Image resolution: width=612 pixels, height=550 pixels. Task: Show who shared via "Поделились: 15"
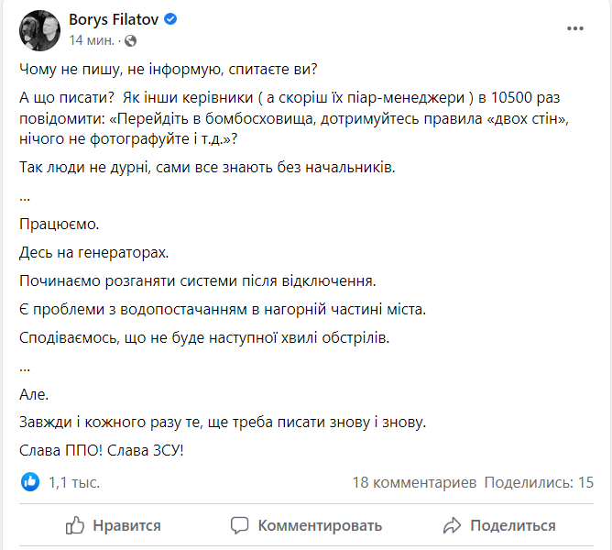pos(539,481)
